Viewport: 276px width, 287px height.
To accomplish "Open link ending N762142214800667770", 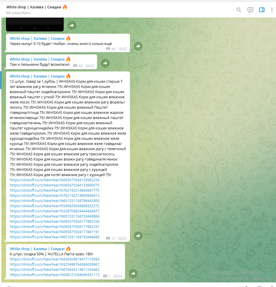I will coord(54,190).
